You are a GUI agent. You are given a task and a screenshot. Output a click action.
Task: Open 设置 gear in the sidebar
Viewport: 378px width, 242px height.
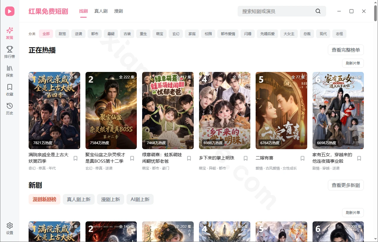click(x=10, y=228)
